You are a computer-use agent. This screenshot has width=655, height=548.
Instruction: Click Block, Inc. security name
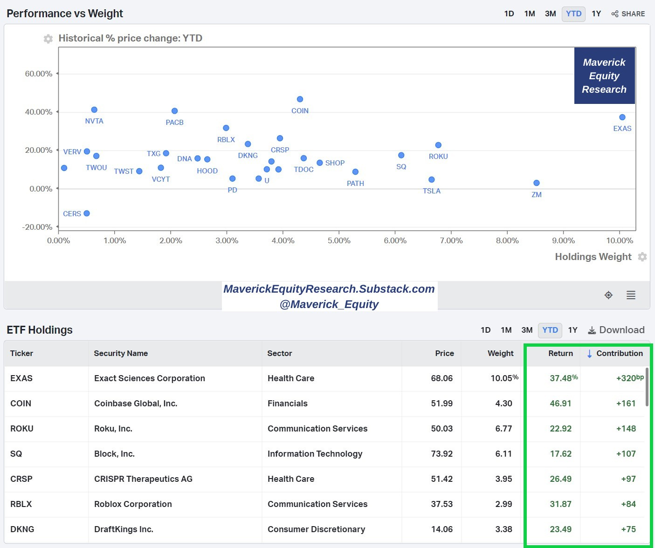[x=114, y=454]
